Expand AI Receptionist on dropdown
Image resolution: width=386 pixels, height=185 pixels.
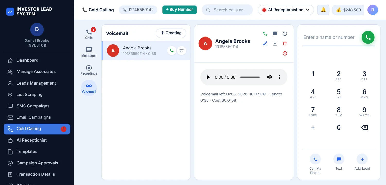click(x=286, y=10)
